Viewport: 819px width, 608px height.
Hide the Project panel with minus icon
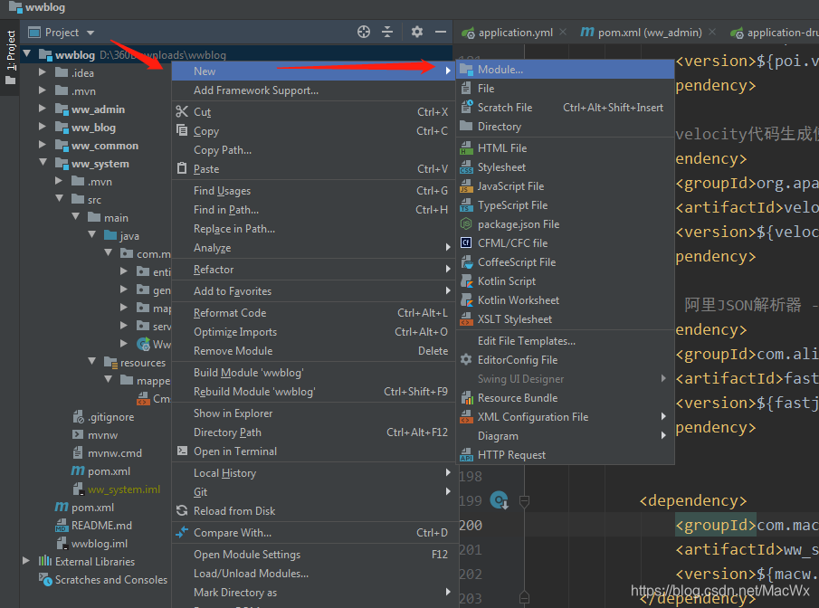pyautogui.click(x=441, y=32)
